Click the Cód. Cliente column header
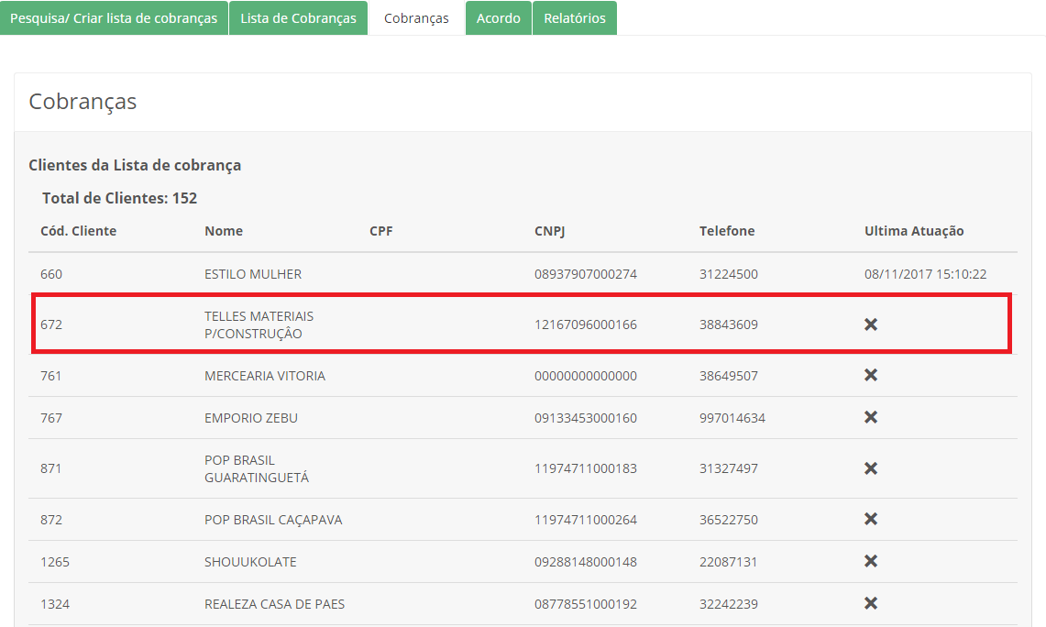 point(78,231)
